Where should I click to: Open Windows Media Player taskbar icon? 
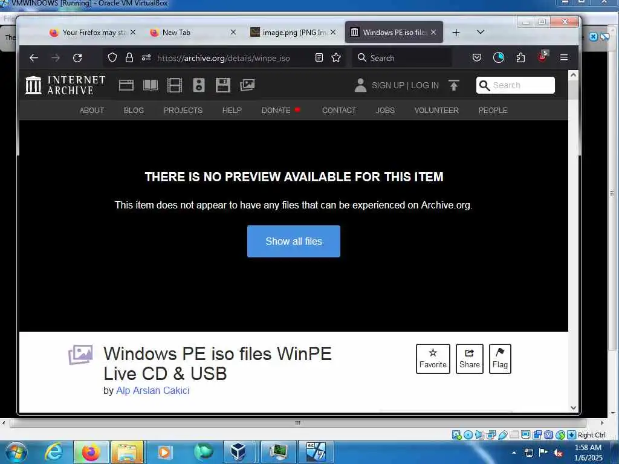(164, 452)
